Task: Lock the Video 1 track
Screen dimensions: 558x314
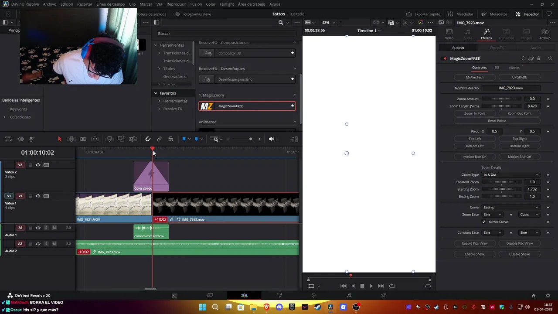Action: [30, 196]
